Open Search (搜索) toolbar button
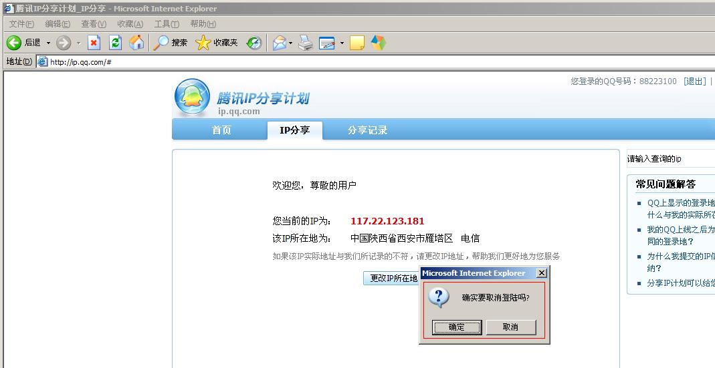Viewport: 715px width, 368px height. pos(170,43)
